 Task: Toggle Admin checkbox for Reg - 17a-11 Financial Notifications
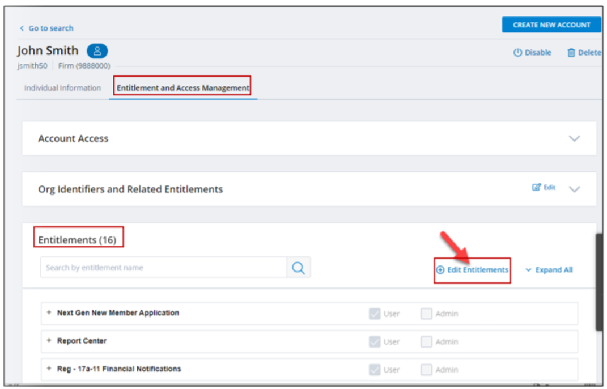pyautogui.click(x=426, y=370)
